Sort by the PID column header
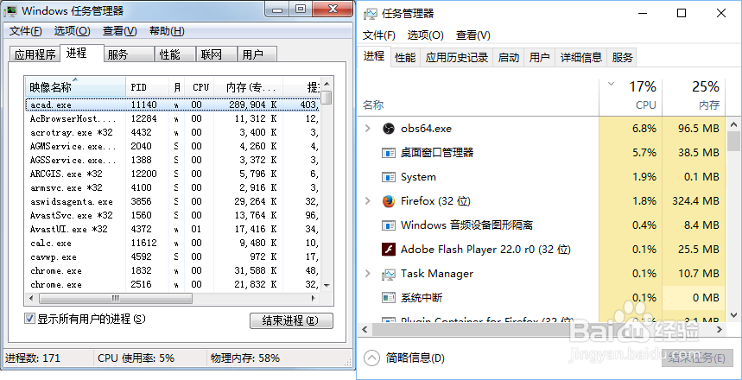The height and width of the screenshot is (380, 742). pyautogui.click(x=147, y=87)
